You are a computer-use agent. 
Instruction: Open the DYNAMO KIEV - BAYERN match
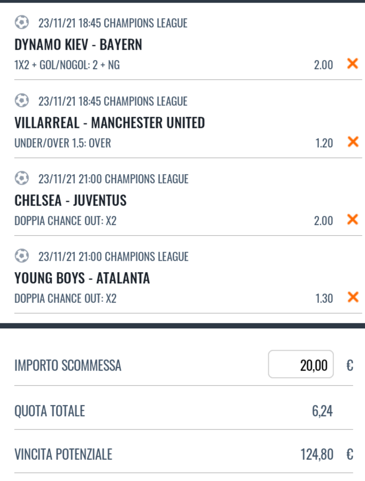click(x=78, y=44)
